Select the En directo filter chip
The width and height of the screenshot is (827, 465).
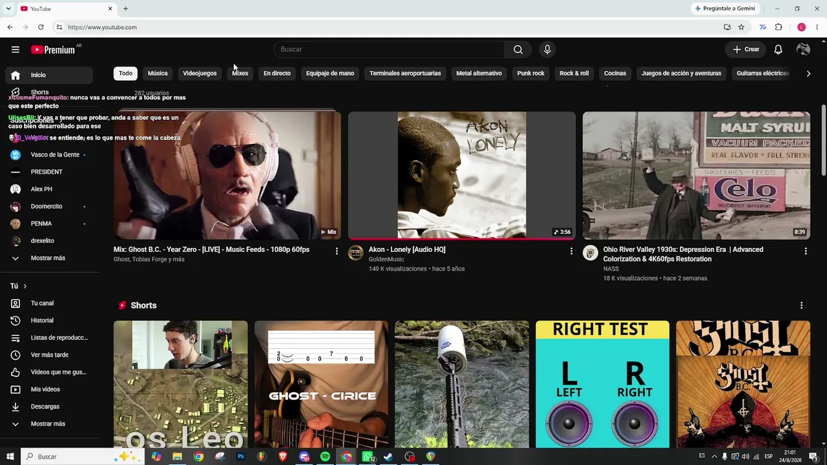pos(277,74)
